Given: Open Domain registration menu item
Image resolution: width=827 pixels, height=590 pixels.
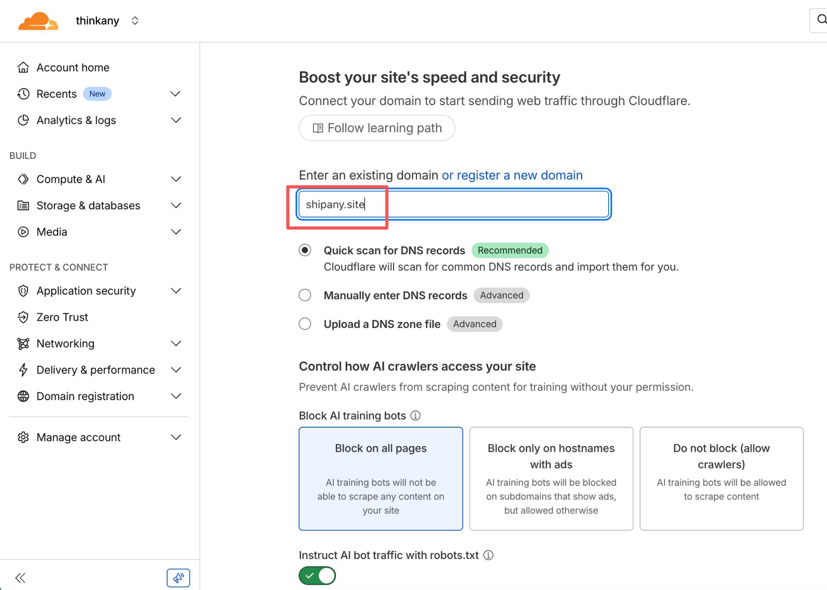Looking at the screenshot, I should (x=85, y=396).
